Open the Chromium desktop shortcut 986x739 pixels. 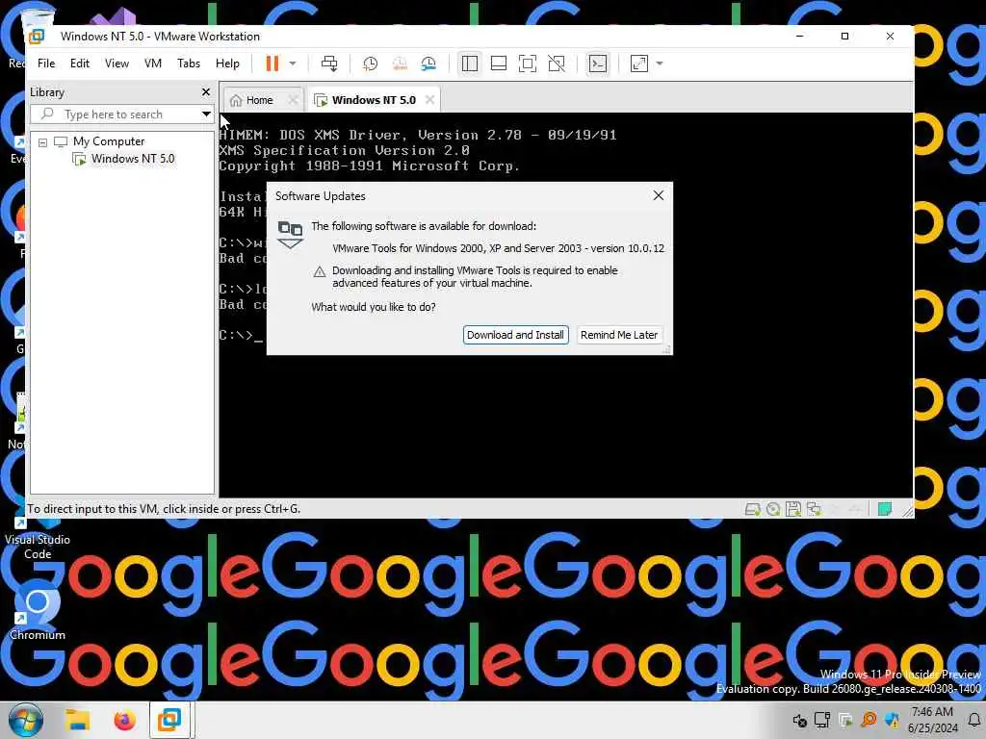pos(38,609)
